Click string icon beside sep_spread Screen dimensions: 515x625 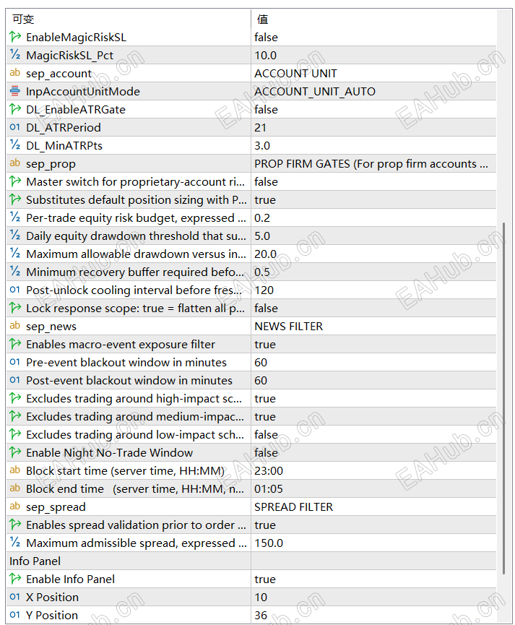pyautogui.click(x=15, y=507)
